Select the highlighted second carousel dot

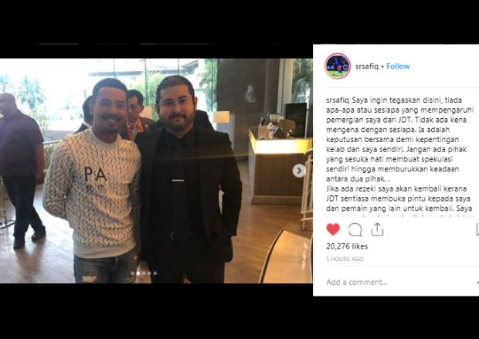(138, 273)
